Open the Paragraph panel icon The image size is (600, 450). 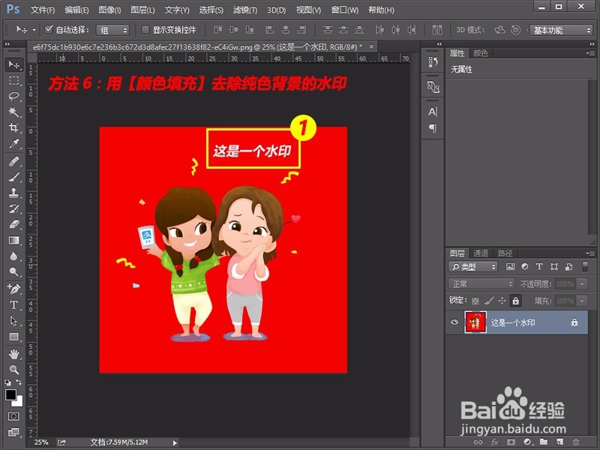pos(433,128)
